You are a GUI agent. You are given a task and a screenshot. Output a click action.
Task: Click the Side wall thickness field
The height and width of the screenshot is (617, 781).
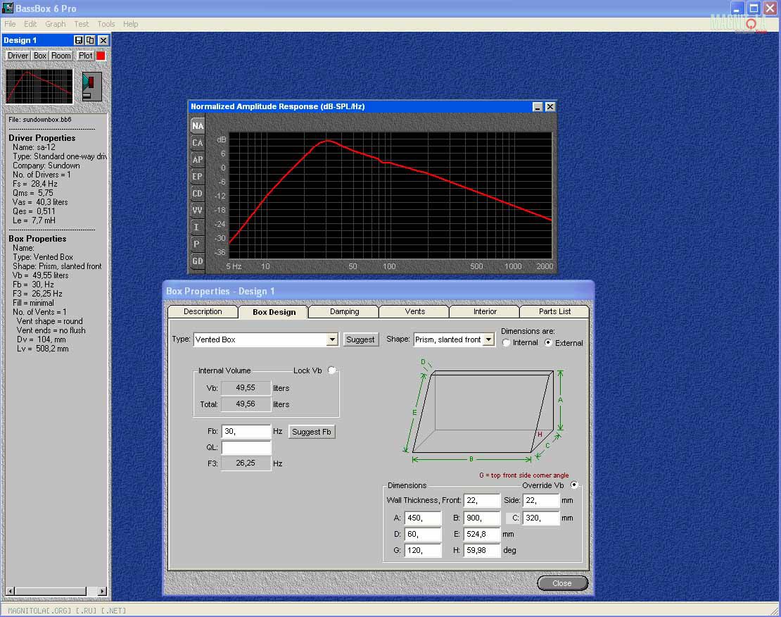pos(541,500)
